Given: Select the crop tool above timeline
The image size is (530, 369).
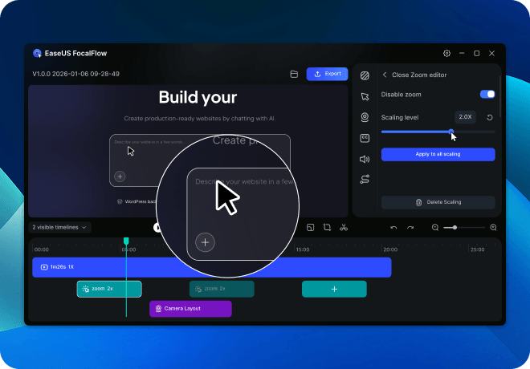Looking at the screenshot, I should [328, 227].
